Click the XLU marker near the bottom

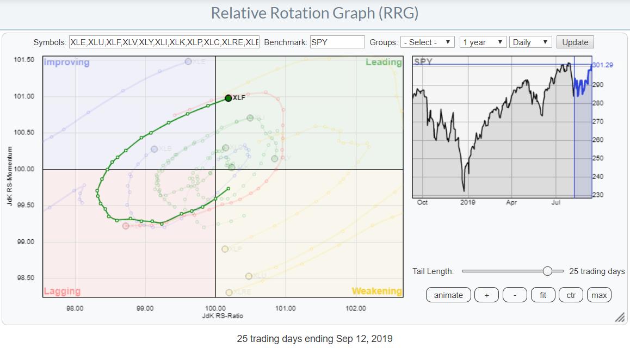click(x=249, y=276)
